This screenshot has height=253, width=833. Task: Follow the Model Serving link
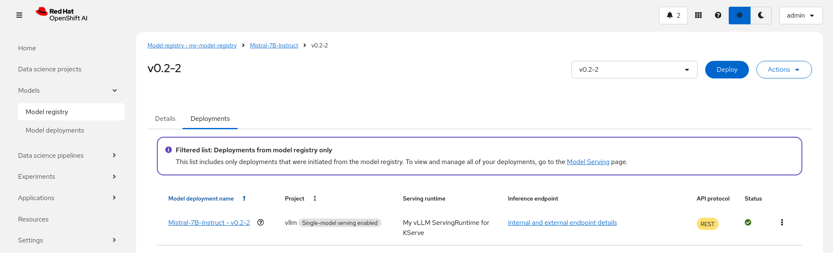[588, 162]
